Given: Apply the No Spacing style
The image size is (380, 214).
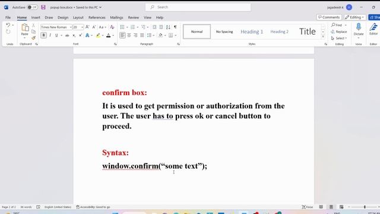Looking at the screenshot, I should point(224,32).
